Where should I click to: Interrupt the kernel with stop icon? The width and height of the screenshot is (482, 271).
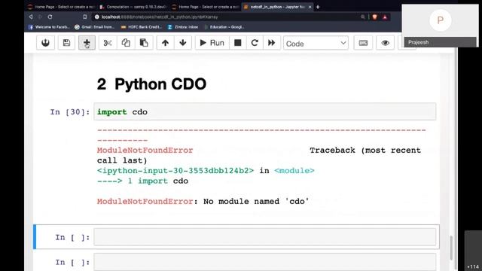238,43
